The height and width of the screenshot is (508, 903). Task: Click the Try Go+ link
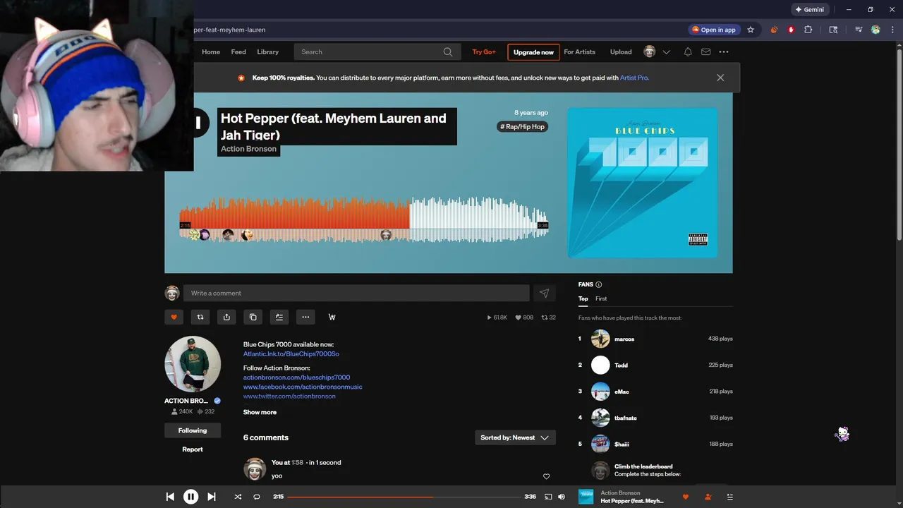click(x=484, y=52)
